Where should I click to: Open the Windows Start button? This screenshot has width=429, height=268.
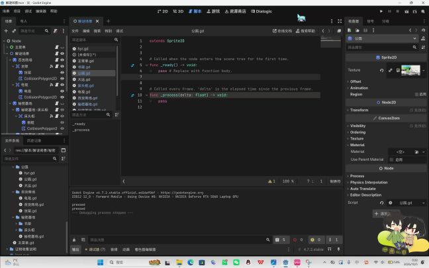(101, 263)
